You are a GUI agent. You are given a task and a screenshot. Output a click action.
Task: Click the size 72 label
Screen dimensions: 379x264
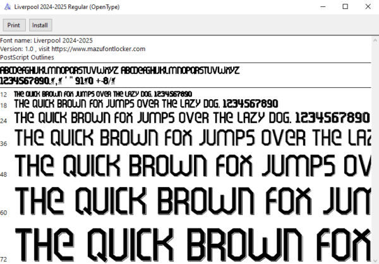tap(4, 260)
